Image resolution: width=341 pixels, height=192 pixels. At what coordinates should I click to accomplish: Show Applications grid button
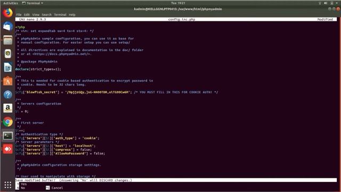pyautogui.click(x=8, y=185)
